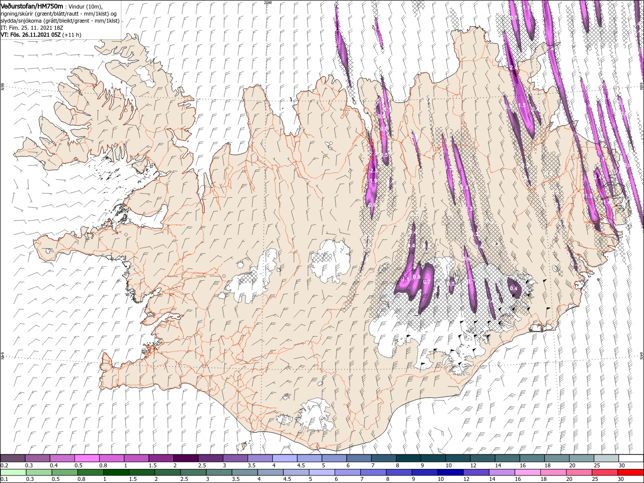This screenshot has height=483, width=644.
Task: Pick the bright red lower-row swatch after 30
Action: [x=630, y=472]
